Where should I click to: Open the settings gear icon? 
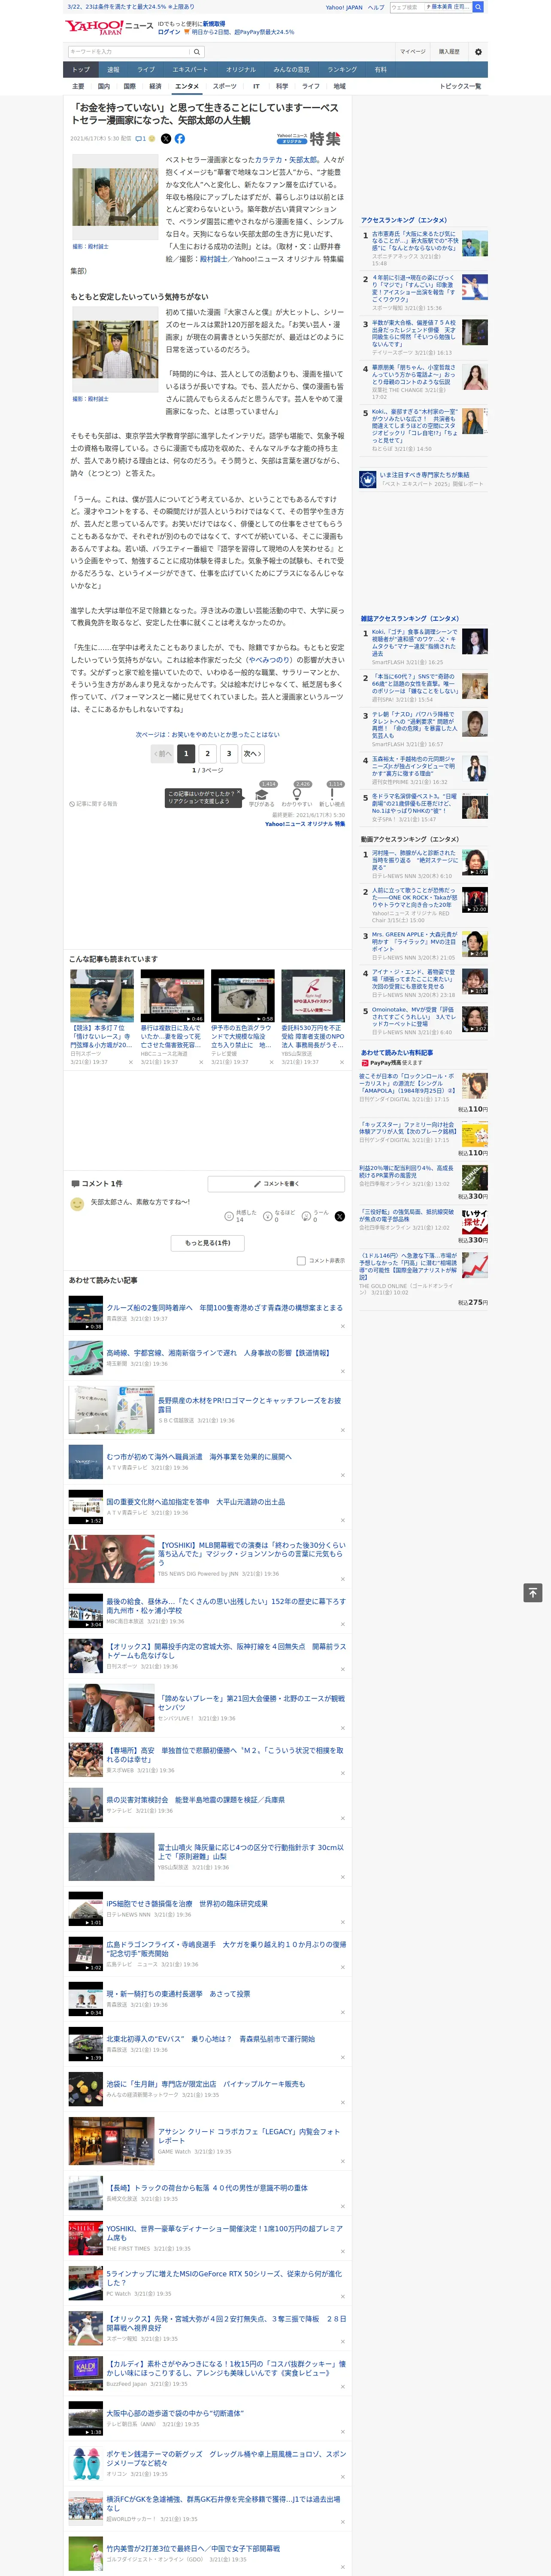(x=478, y=52)
